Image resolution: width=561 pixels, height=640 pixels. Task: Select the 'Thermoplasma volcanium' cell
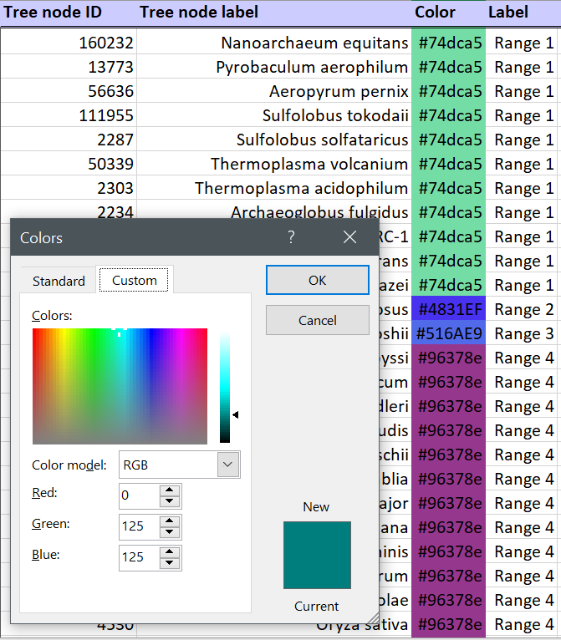(274, 164)
